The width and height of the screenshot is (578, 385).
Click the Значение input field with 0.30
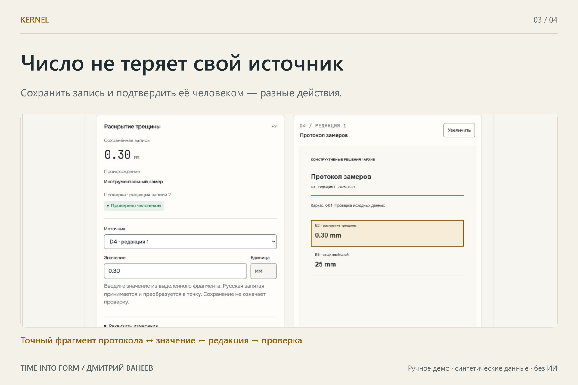pos(175,271)
